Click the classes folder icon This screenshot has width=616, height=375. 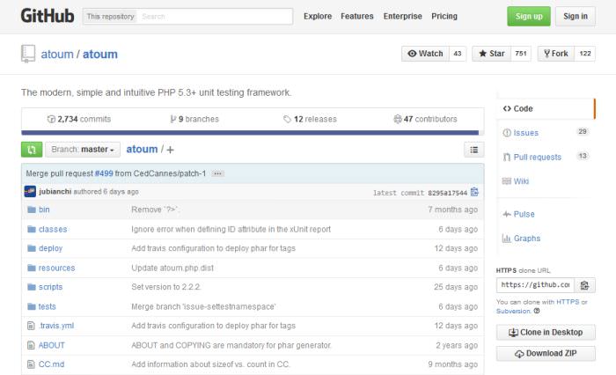click(x=32, y=229)
